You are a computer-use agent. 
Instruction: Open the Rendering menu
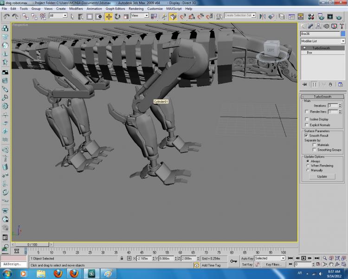point(136,8)
